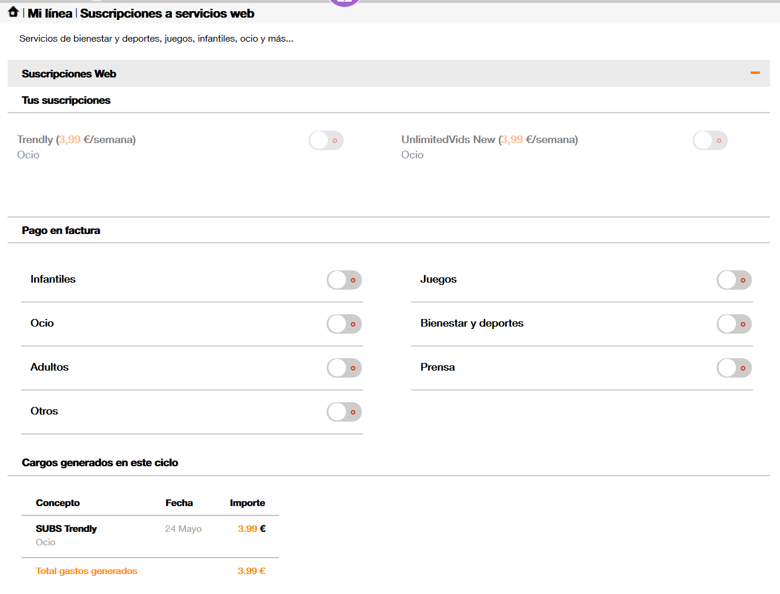This screenshot has height=594, width=780.
Task: Click the Total gastos generados label
Action: (86, 571)
